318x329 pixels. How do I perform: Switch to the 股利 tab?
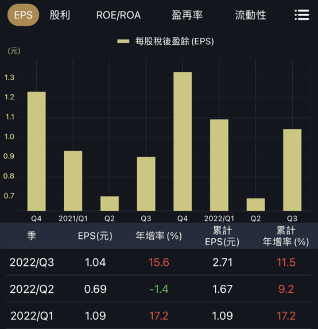coord(60,15)
